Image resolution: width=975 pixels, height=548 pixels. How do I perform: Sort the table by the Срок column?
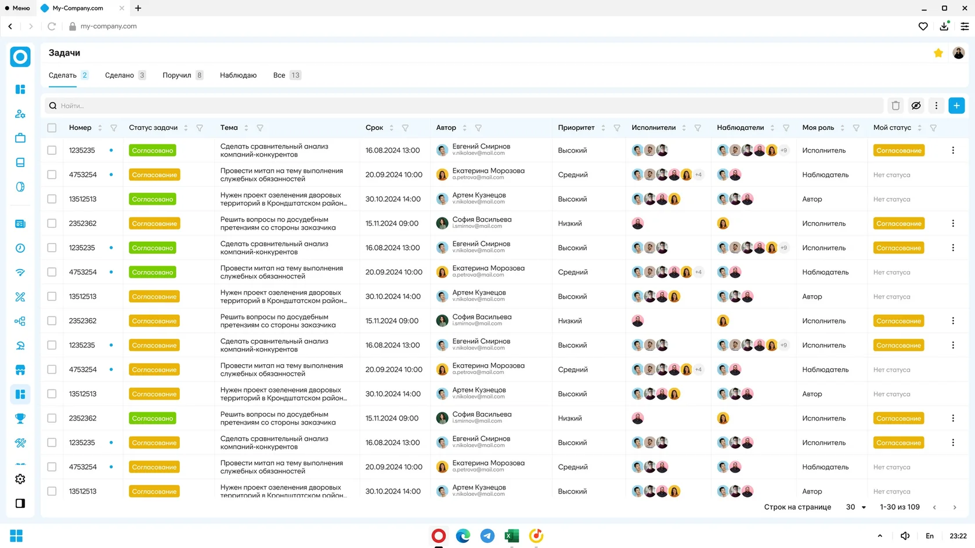pos(391,128)
